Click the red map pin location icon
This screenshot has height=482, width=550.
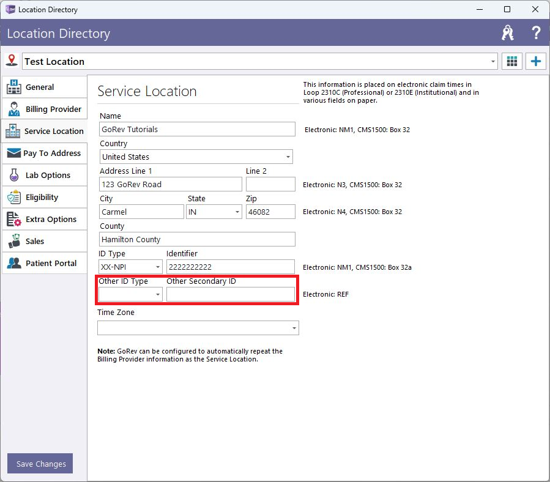click(12, 61)
